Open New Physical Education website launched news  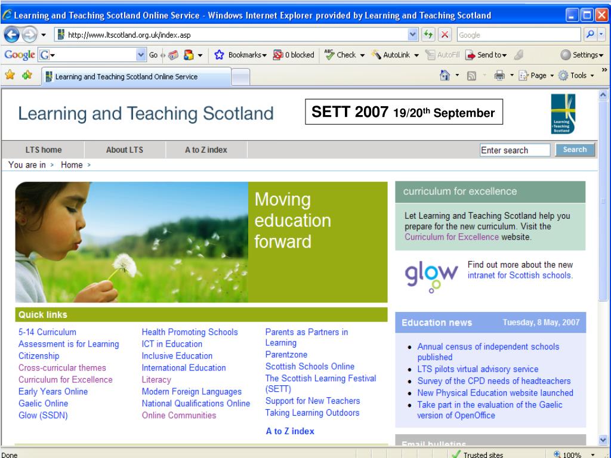tap(495, 393)
